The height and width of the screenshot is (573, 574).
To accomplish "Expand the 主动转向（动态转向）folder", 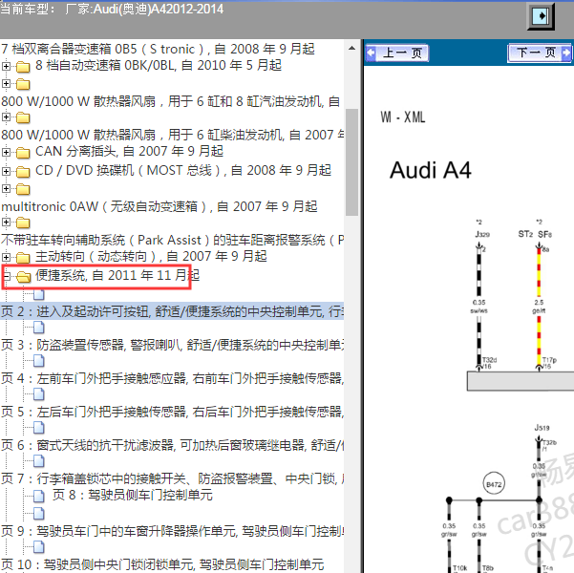I will [x=6, y=257].
